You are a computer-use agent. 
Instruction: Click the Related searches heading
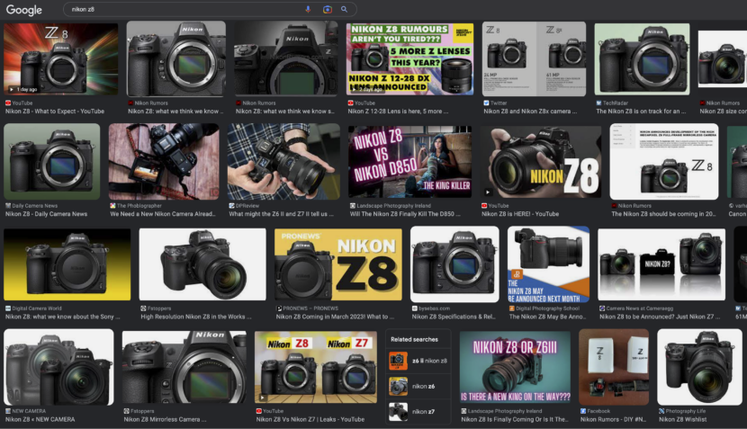415,339
